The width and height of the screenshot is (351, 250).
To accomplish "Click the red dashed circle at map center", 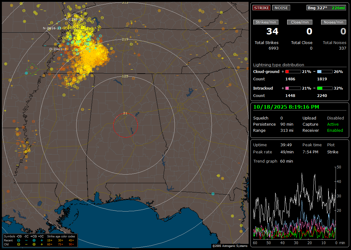I will (125, 125).
